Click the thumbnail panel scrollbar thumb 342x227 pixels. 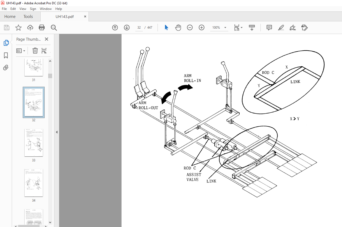point(50,76)
